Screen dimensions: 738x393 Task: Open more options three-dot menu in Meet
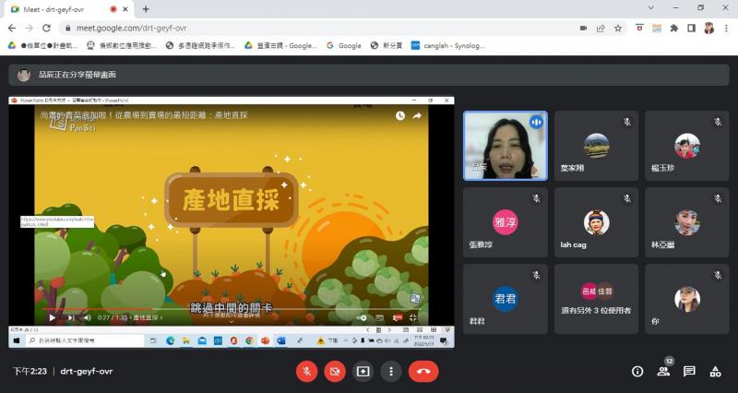(x=390, y=372)
